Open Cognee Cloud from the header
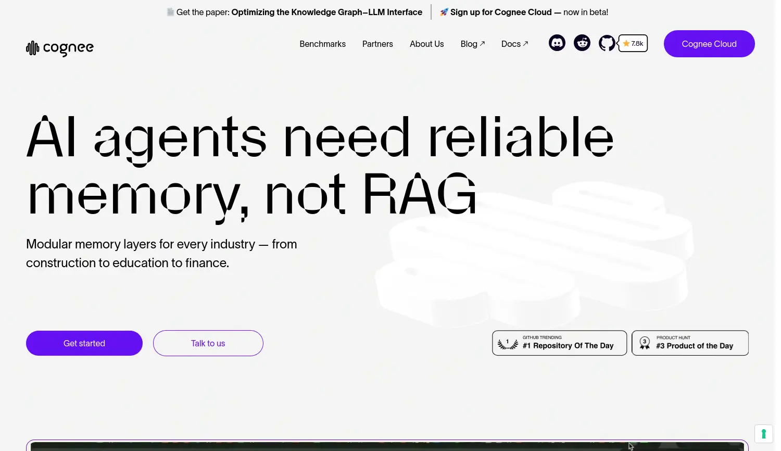The width and height of the screenshot is (781, 451). pyautogui.click(x=709, y=44)
